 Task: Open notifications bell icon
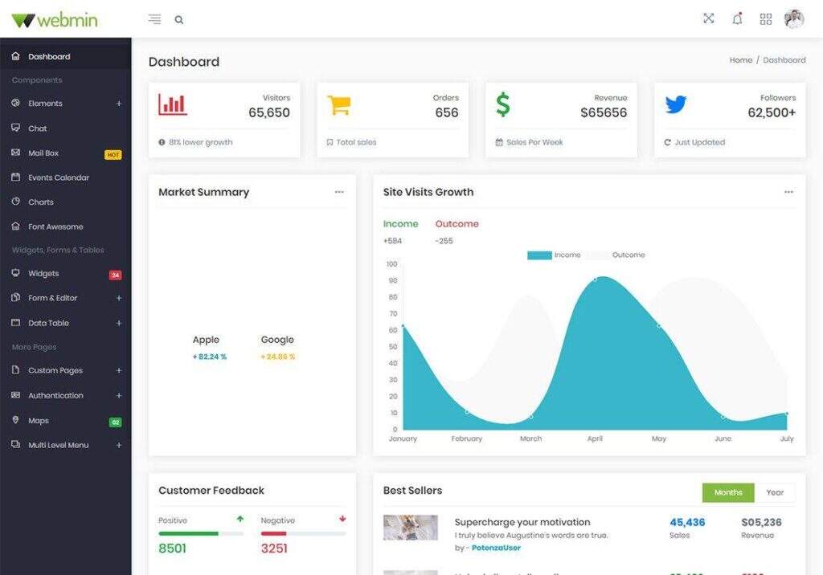(x=737, y=19)
